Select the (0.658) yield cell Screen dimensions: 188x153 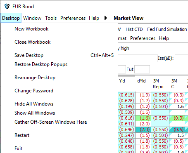[x=126, y=147]
